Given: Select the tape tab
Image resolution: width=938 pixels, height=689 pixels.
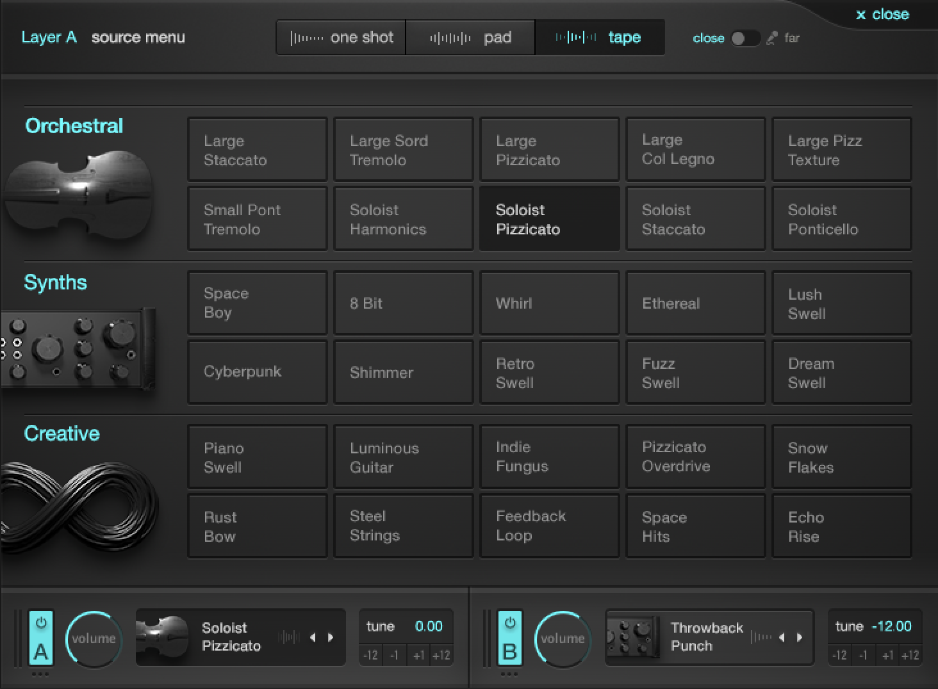Looking at the screenshot, I should pyautogui.click(x=600, y=37).
